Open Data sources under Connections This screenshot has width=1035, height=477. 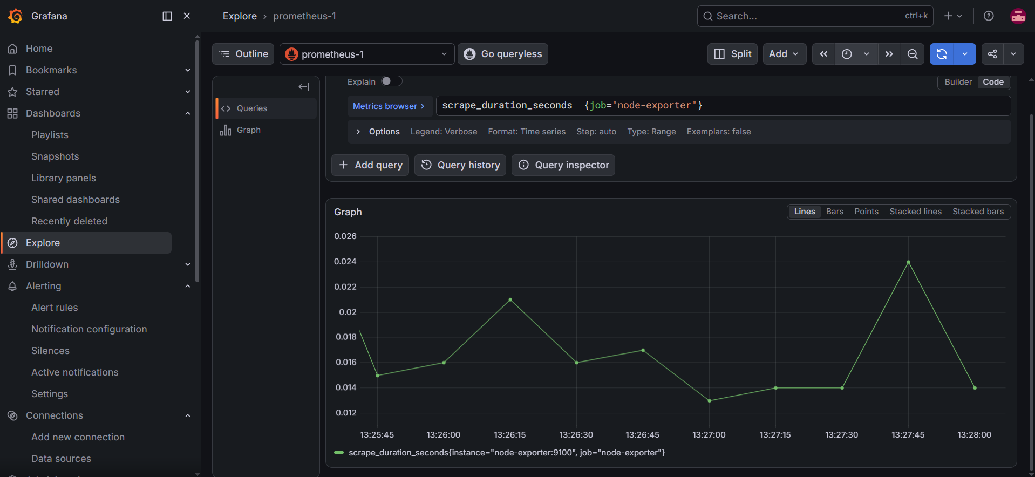coord(61,459)
